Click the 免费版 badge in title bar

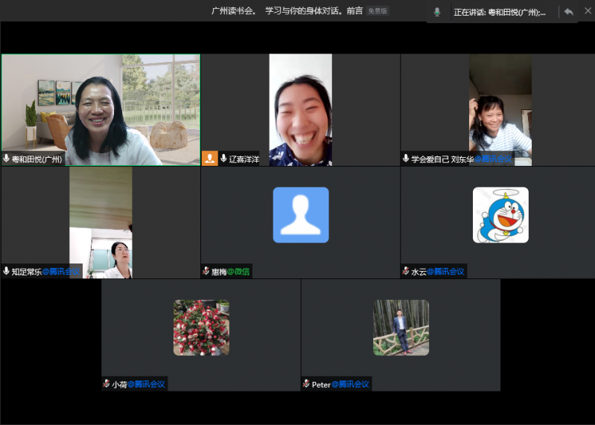[x=378, y=11]
